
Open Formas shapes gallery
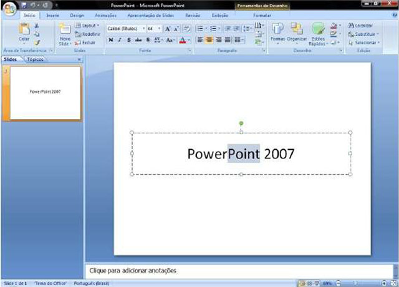point(277,33)
